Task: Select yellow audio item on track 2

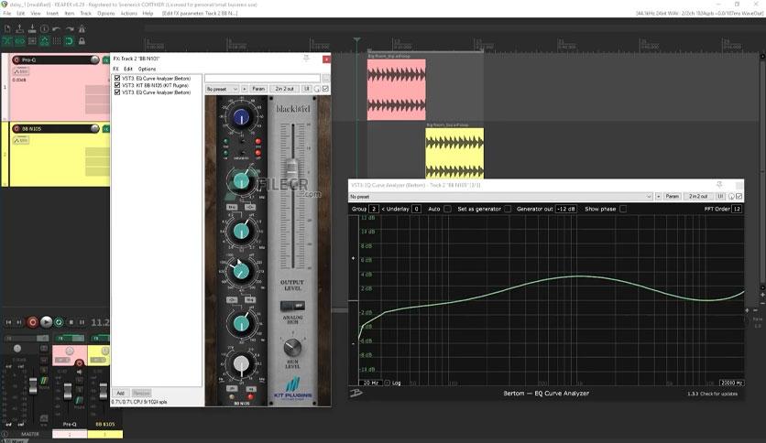Action: pyautogui.click(x=454, y=153)
